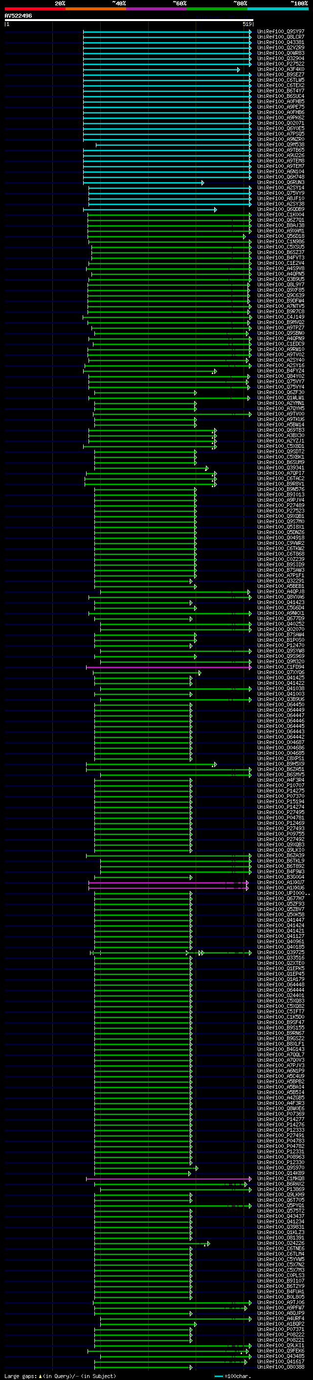Click the purple ~60% identity legend segment
Viewport: 313px width, 1380px height.
coord(156,9)
